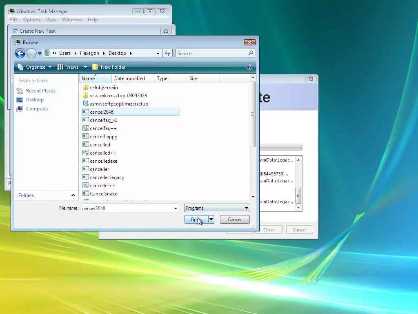Open Recent Places favorite link

pos(41,91)
